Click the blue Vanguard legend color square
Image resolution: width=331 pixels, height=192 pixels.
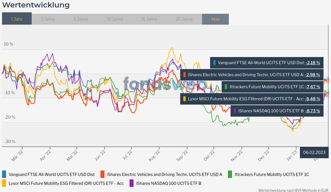(4, 174)
